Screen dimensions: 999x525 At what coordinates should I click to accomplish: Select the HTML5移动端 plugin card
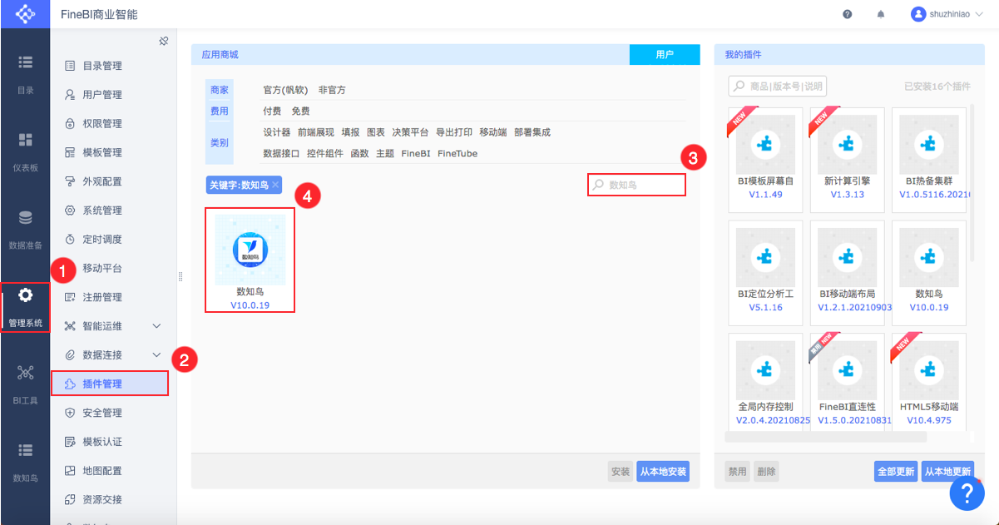(x=928, y=381)
